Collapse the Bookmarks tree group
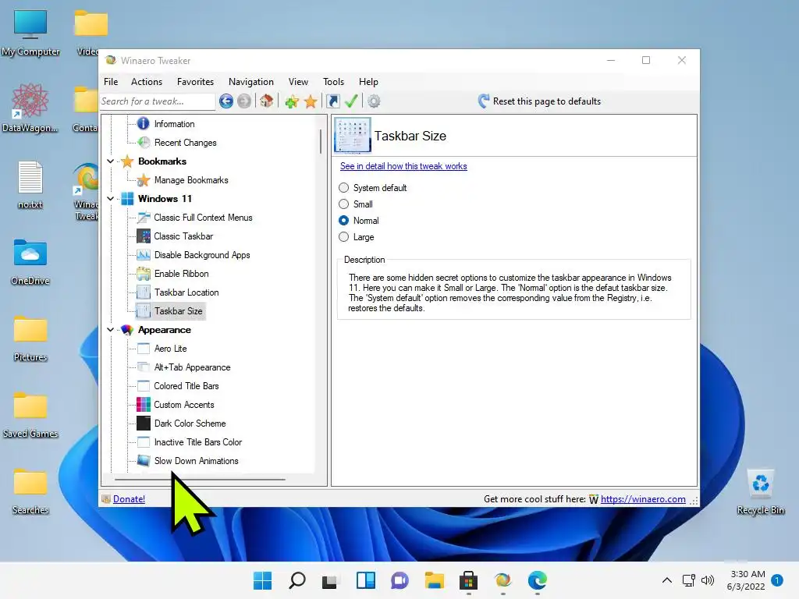This screenshot has width=799, height=599. coord(111,161)
